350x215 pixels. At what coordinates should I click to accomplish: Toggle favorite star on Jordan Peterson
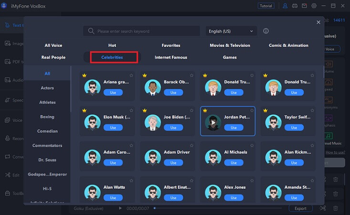click(x=252, y=110)
